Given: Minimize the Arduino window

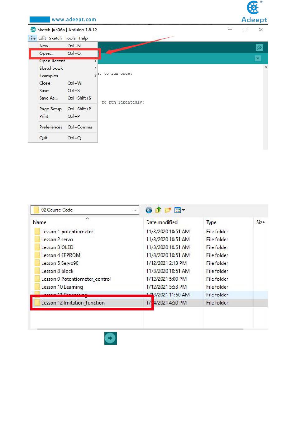Looking at the screenshot, I should (x=230, y=30).
